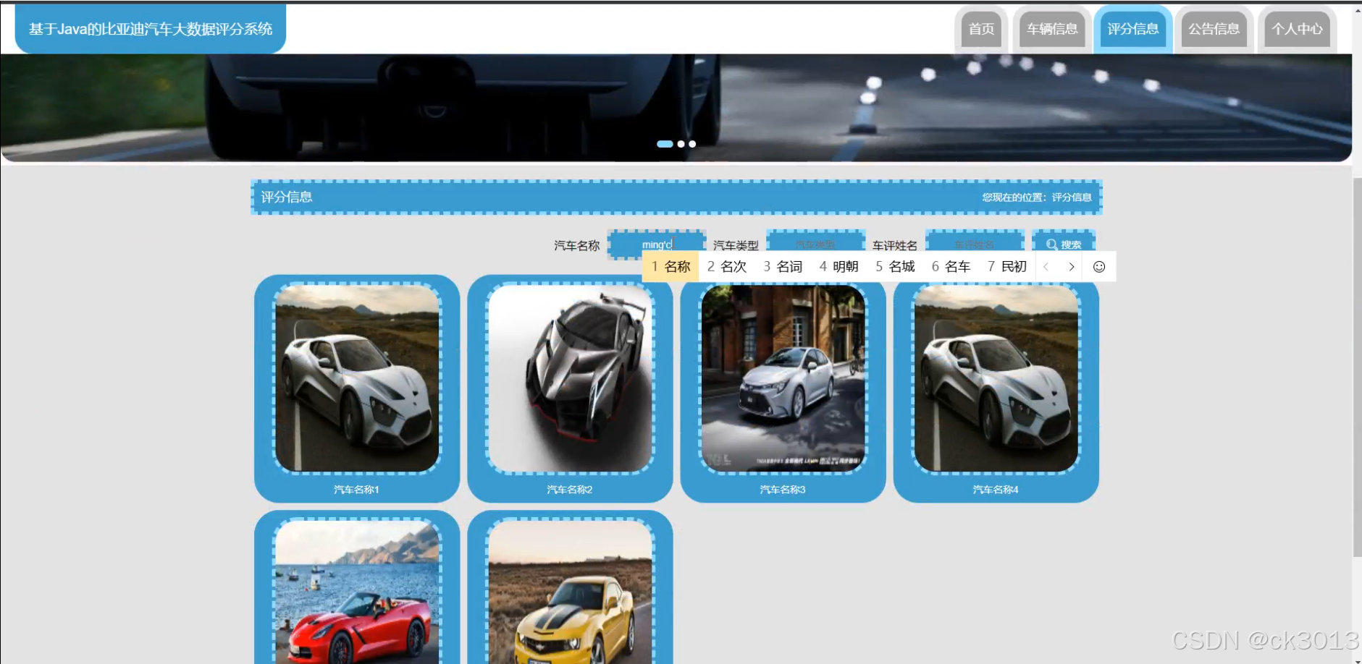
Task: Click the banner carousel image
Action: point(676,108)
